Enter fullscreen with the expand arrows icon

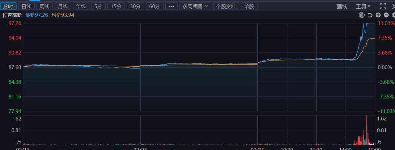tap(383, 6)
